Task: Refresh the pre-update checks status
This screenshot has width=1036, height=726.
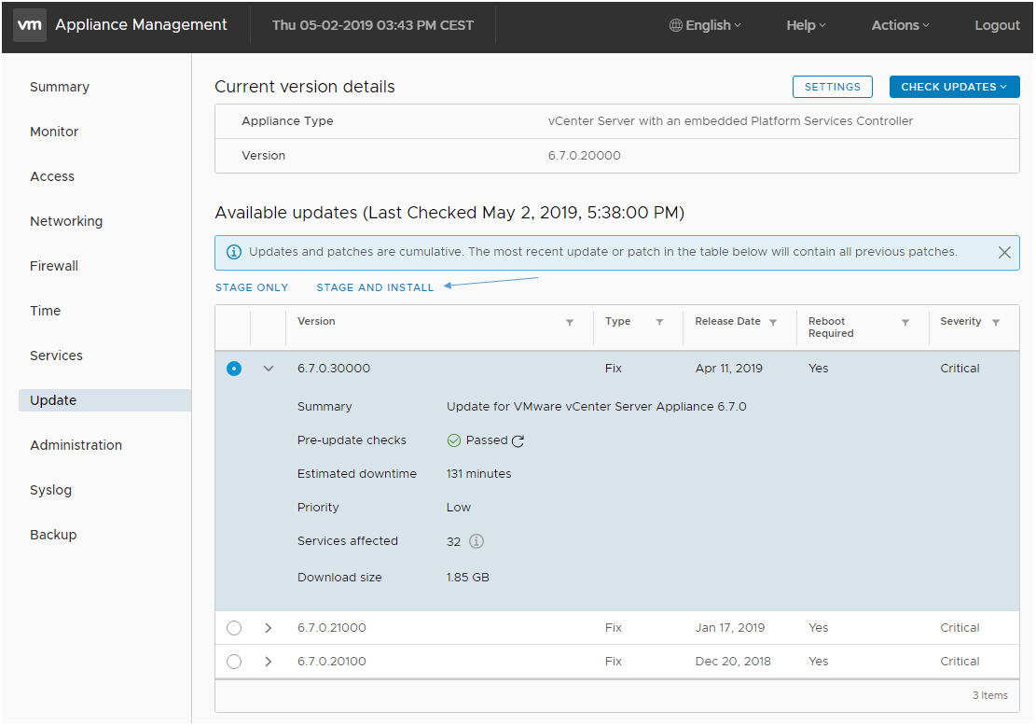Action: click(519, 440)
